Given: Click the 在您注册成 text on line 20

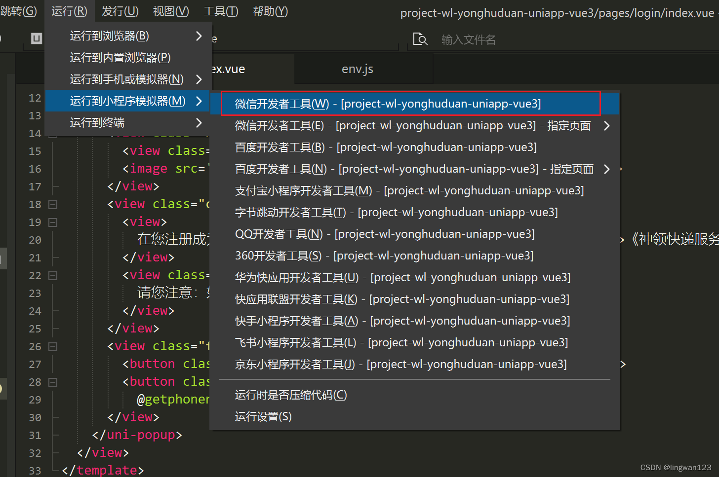Looking at the screenshot, I should [x=174, y=239].
